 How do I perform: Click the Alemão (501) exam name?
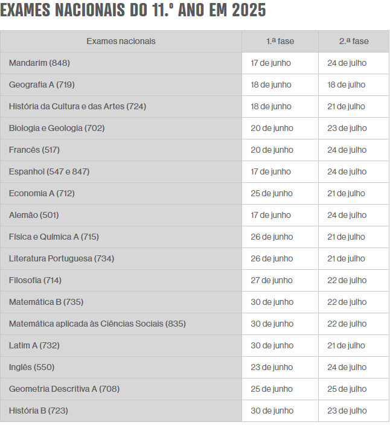click(34, 215)
